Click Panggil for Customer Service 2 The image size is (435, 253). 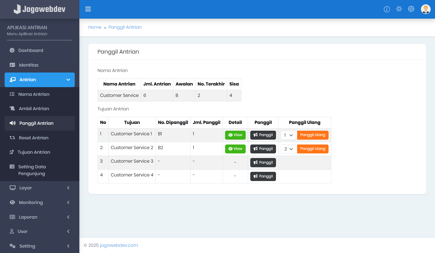(x=263, y=149)
